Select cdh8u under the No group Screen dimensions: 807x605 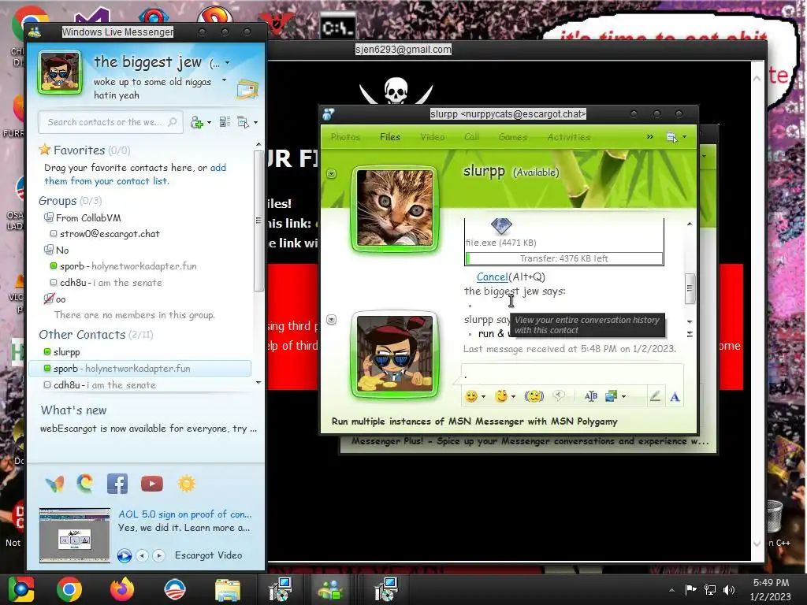tap(106, 283)
